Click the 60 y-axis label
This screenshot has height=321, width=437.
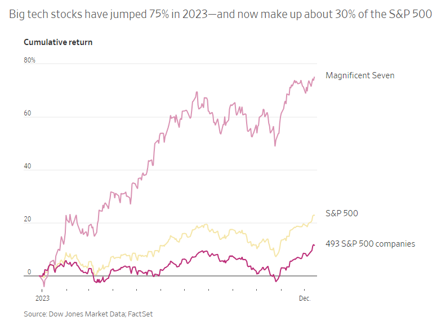pyautogui.click(x=27, y=113)
